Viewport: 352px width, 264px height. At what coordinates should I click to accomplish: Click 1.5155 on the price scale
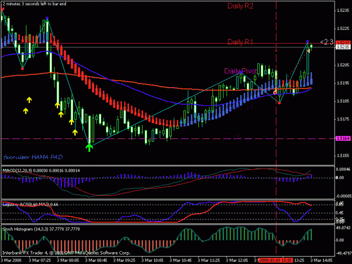343,155
